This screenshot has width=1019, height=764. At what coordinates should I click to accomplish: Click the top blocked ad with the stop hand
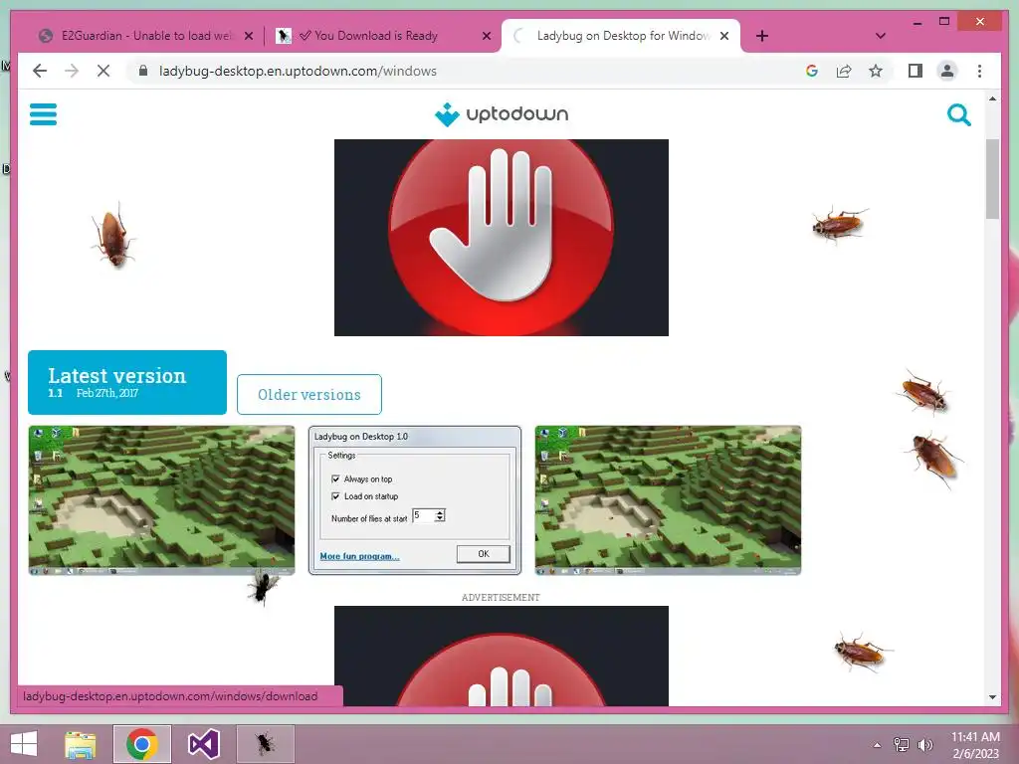502,238
